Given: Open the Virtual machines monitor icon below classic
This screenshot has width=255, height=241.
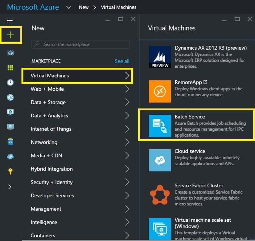Looking at the screenshot, I should pyautogui.click(x=10, y=127).
